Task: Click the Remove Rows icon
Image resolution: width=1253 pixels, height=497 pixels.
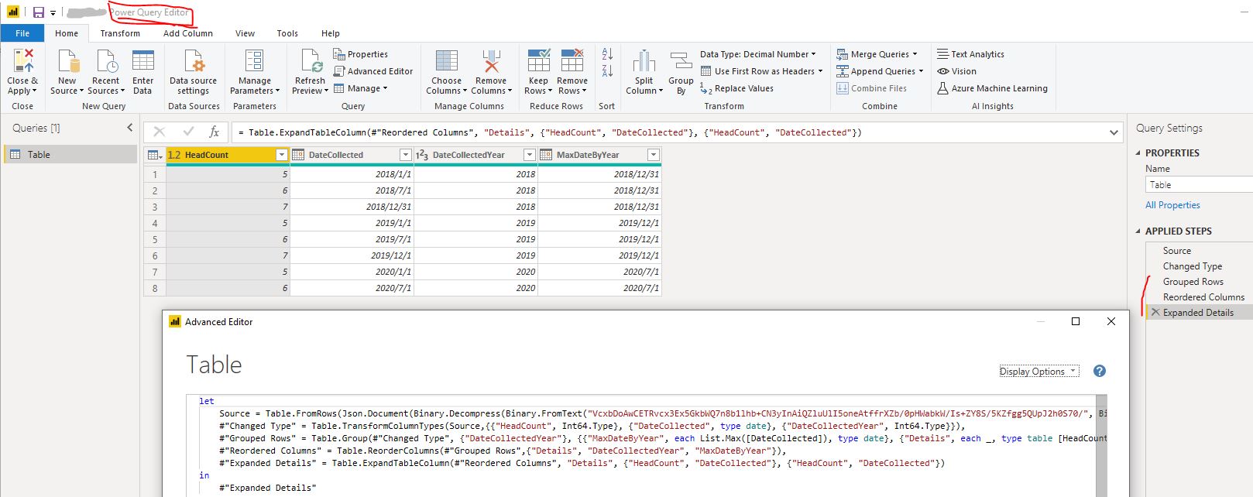Action: (572, 60)
